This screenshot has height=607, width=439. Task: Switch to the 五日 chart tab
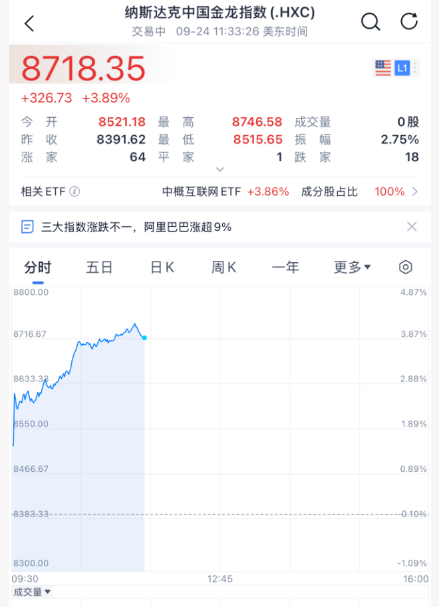point(99,267)
